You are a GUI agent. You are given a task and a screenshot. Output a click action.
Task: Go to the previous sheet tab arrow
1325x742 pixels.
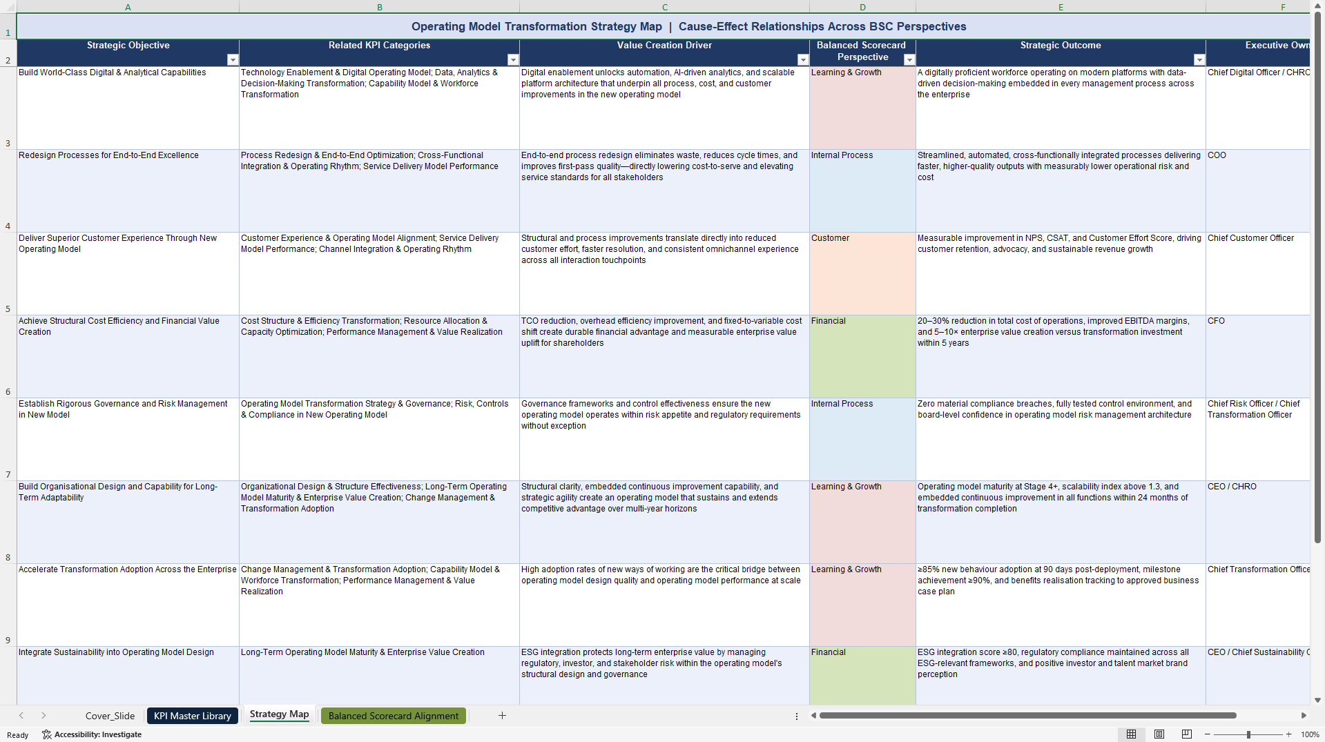click(x=21, y=716)
